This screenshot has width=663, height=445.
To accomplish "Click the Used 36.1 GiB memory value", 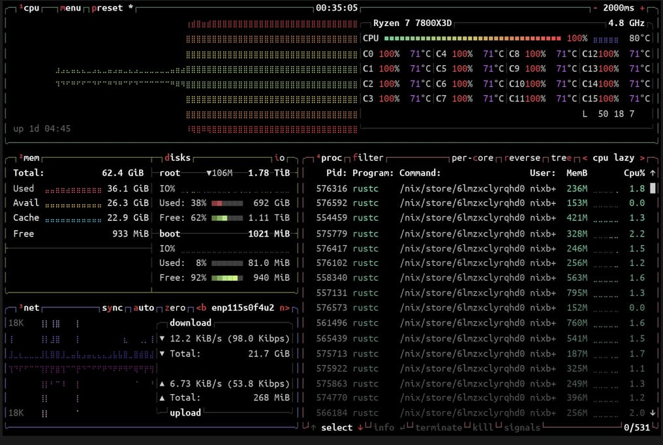I will coord(128,189).
